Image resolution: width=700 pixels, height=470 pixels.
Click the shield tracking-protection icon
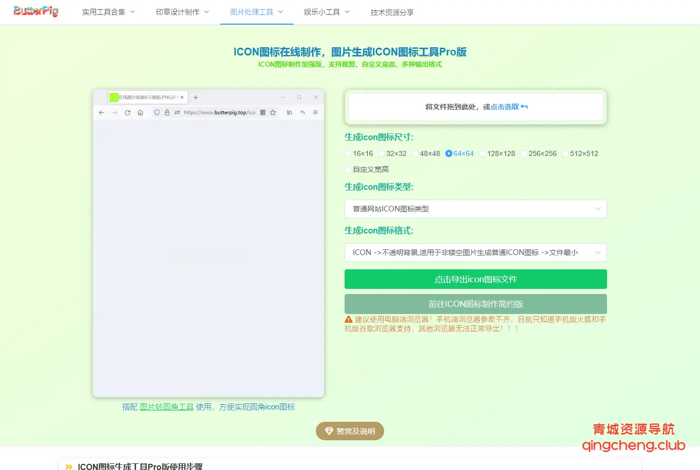coord(157,112)
